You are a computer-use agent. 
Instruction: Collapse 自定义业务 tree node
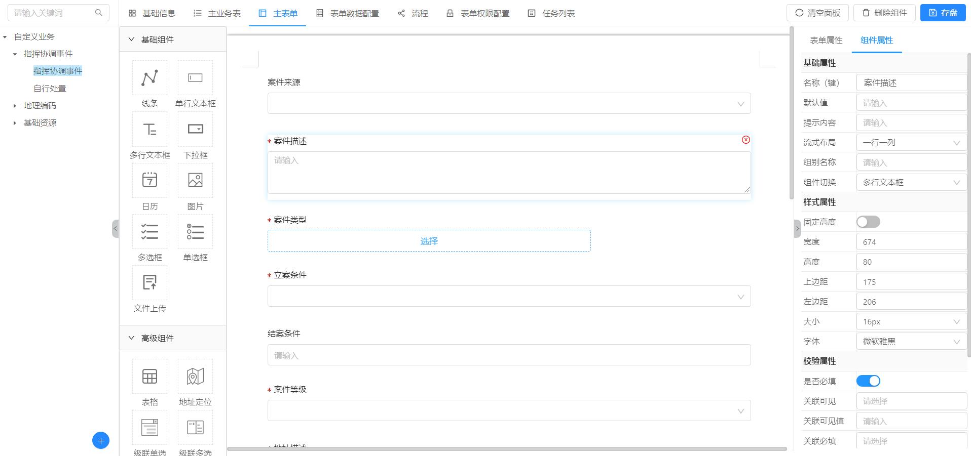5,37
